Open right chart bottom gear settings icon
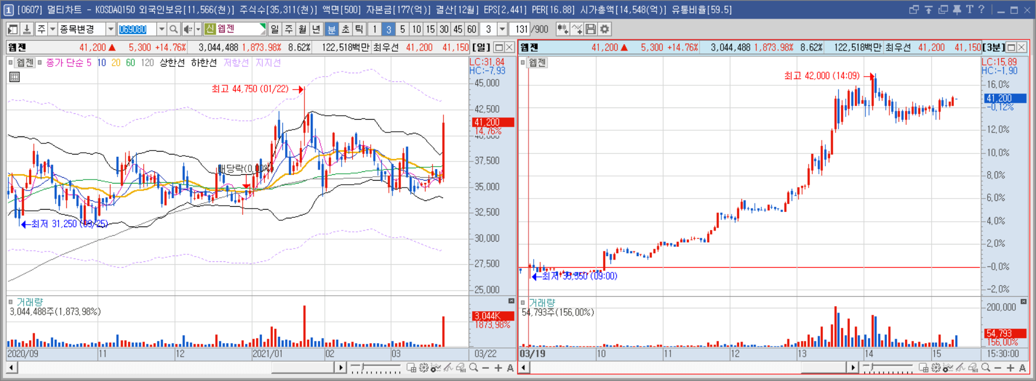 click(x=936, y=368)
